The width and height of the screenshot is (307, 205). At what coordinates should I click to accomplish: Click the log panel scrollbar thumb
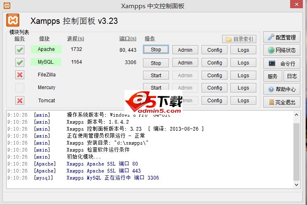pyautogui.click(x=296, y=152)
